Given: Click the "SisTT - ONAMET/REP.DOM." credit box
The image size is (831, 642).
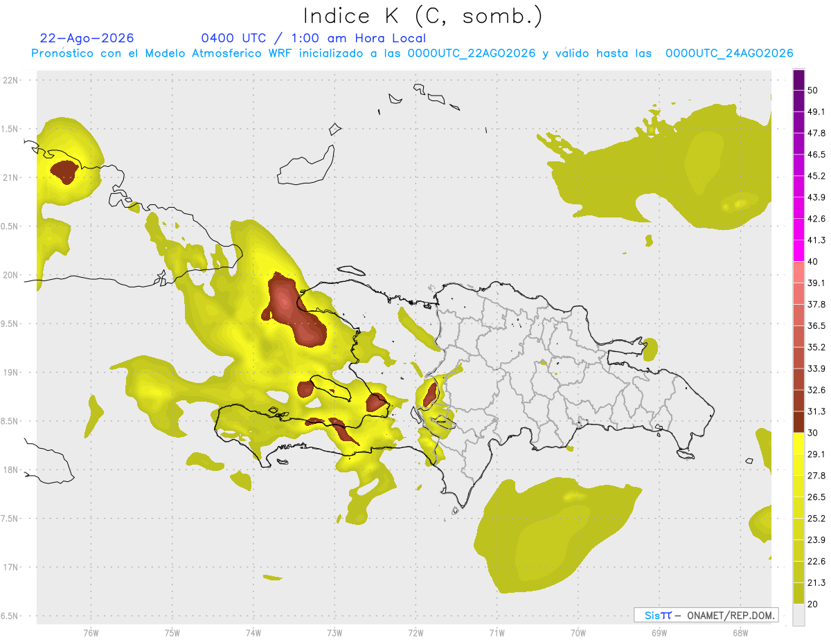Looking at the screenshot, I should 706,615.
